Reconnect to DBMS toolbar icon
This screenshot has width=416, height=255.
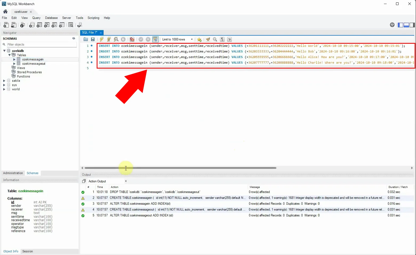pyautogui.click(x=80, y=25)
